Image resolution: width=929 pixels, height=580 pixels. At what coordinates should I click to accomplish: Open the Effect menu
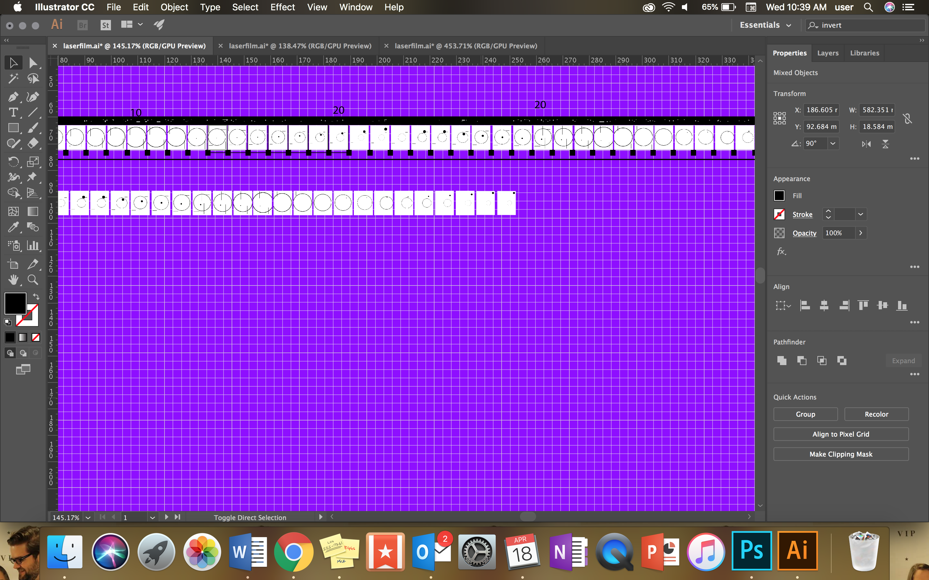pos(283,7)
